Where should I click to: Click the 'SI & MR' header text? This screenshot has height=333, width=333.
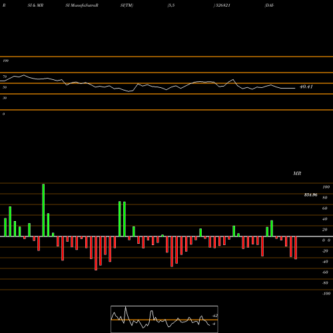(35, 5)
